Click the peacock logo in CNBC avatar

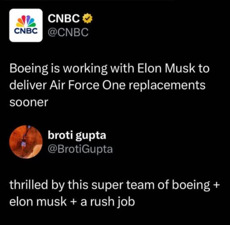pyautogui.click(x=26, y=21)
